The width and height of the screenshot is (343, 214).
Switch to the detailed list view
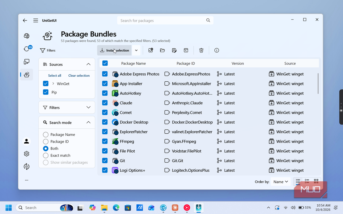click(307, 181)
